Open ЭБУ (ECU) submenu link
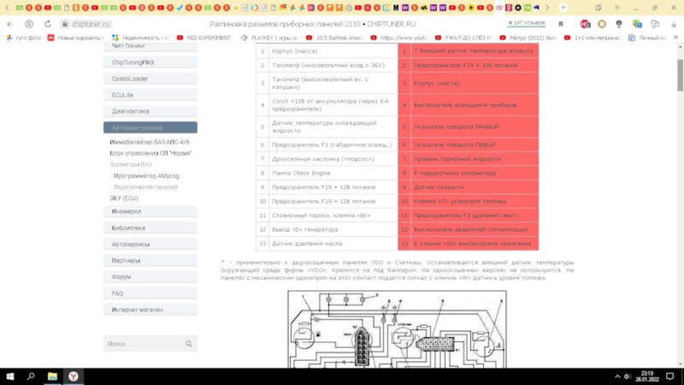684x385 pixels. (x=124, y=198)
